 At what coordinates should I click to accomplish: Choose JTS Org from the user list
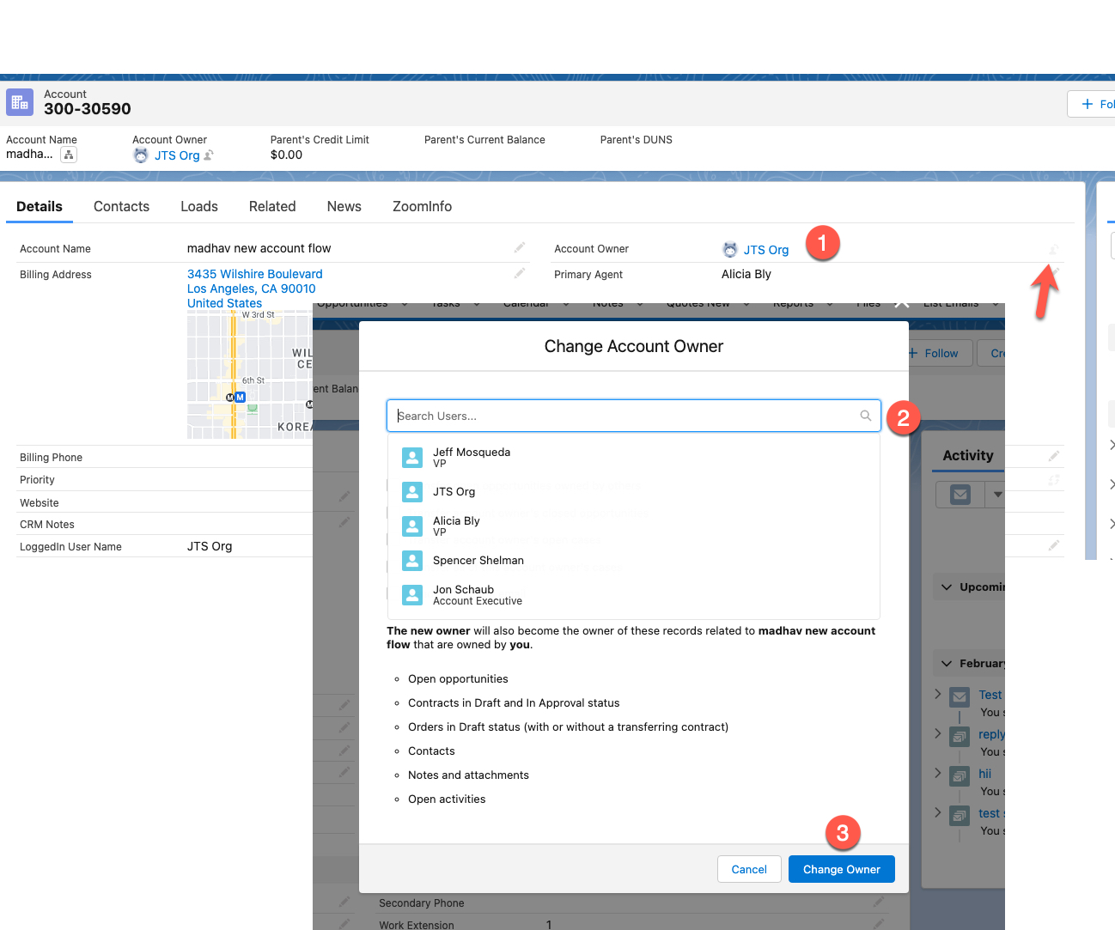634,492
